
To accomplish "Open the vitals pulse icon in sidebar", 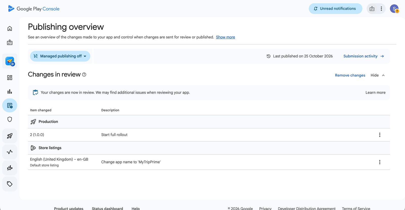I will point(10,152).
